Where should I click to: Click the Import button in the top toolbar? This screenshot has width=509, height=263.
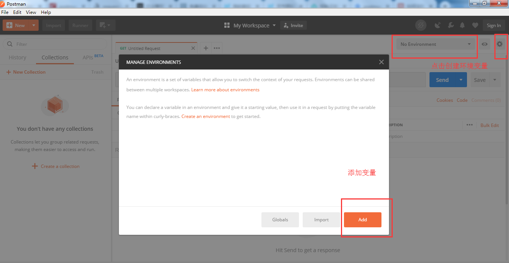(54, 25)
